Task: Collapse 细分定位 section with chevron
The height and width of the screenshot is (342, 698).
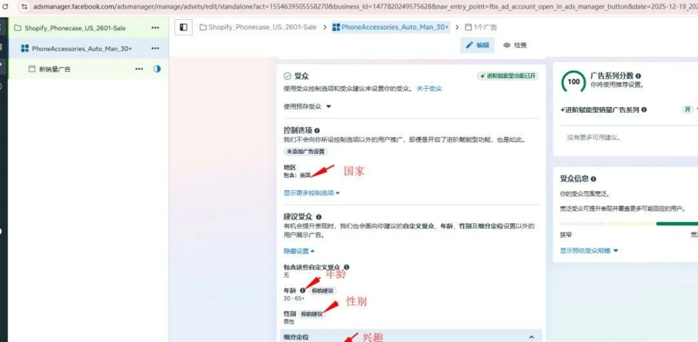Action: tap(532, 337)
